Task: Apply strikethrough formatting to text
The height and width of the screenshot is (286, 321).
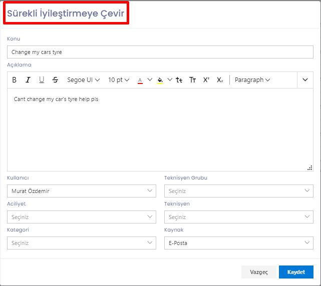Action: pos(55,79)
